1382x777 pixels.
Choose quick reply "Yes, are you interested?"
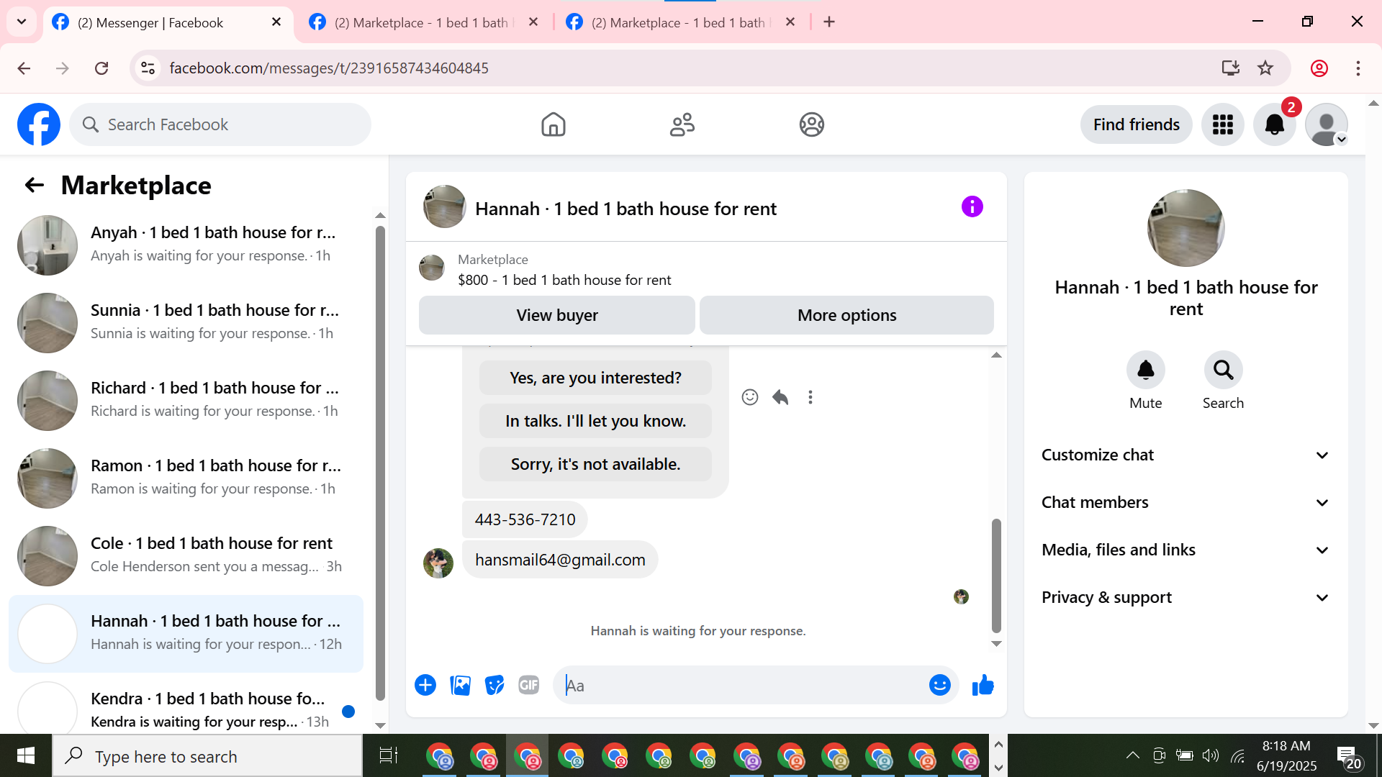595,378
